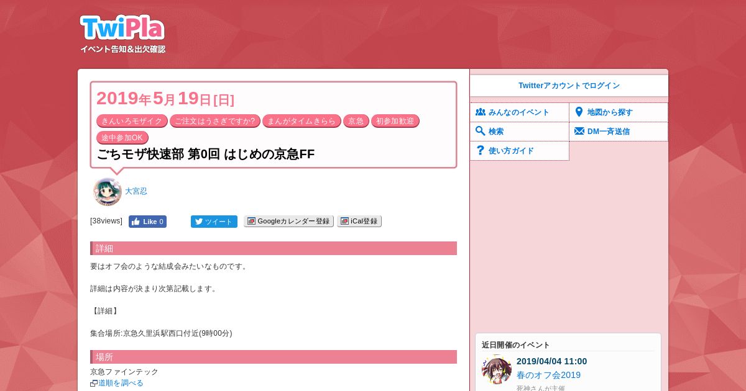Open the 京急 tag
Image resolution: width=746 pixels, height=391 pixels.
[x=356, y=121]
